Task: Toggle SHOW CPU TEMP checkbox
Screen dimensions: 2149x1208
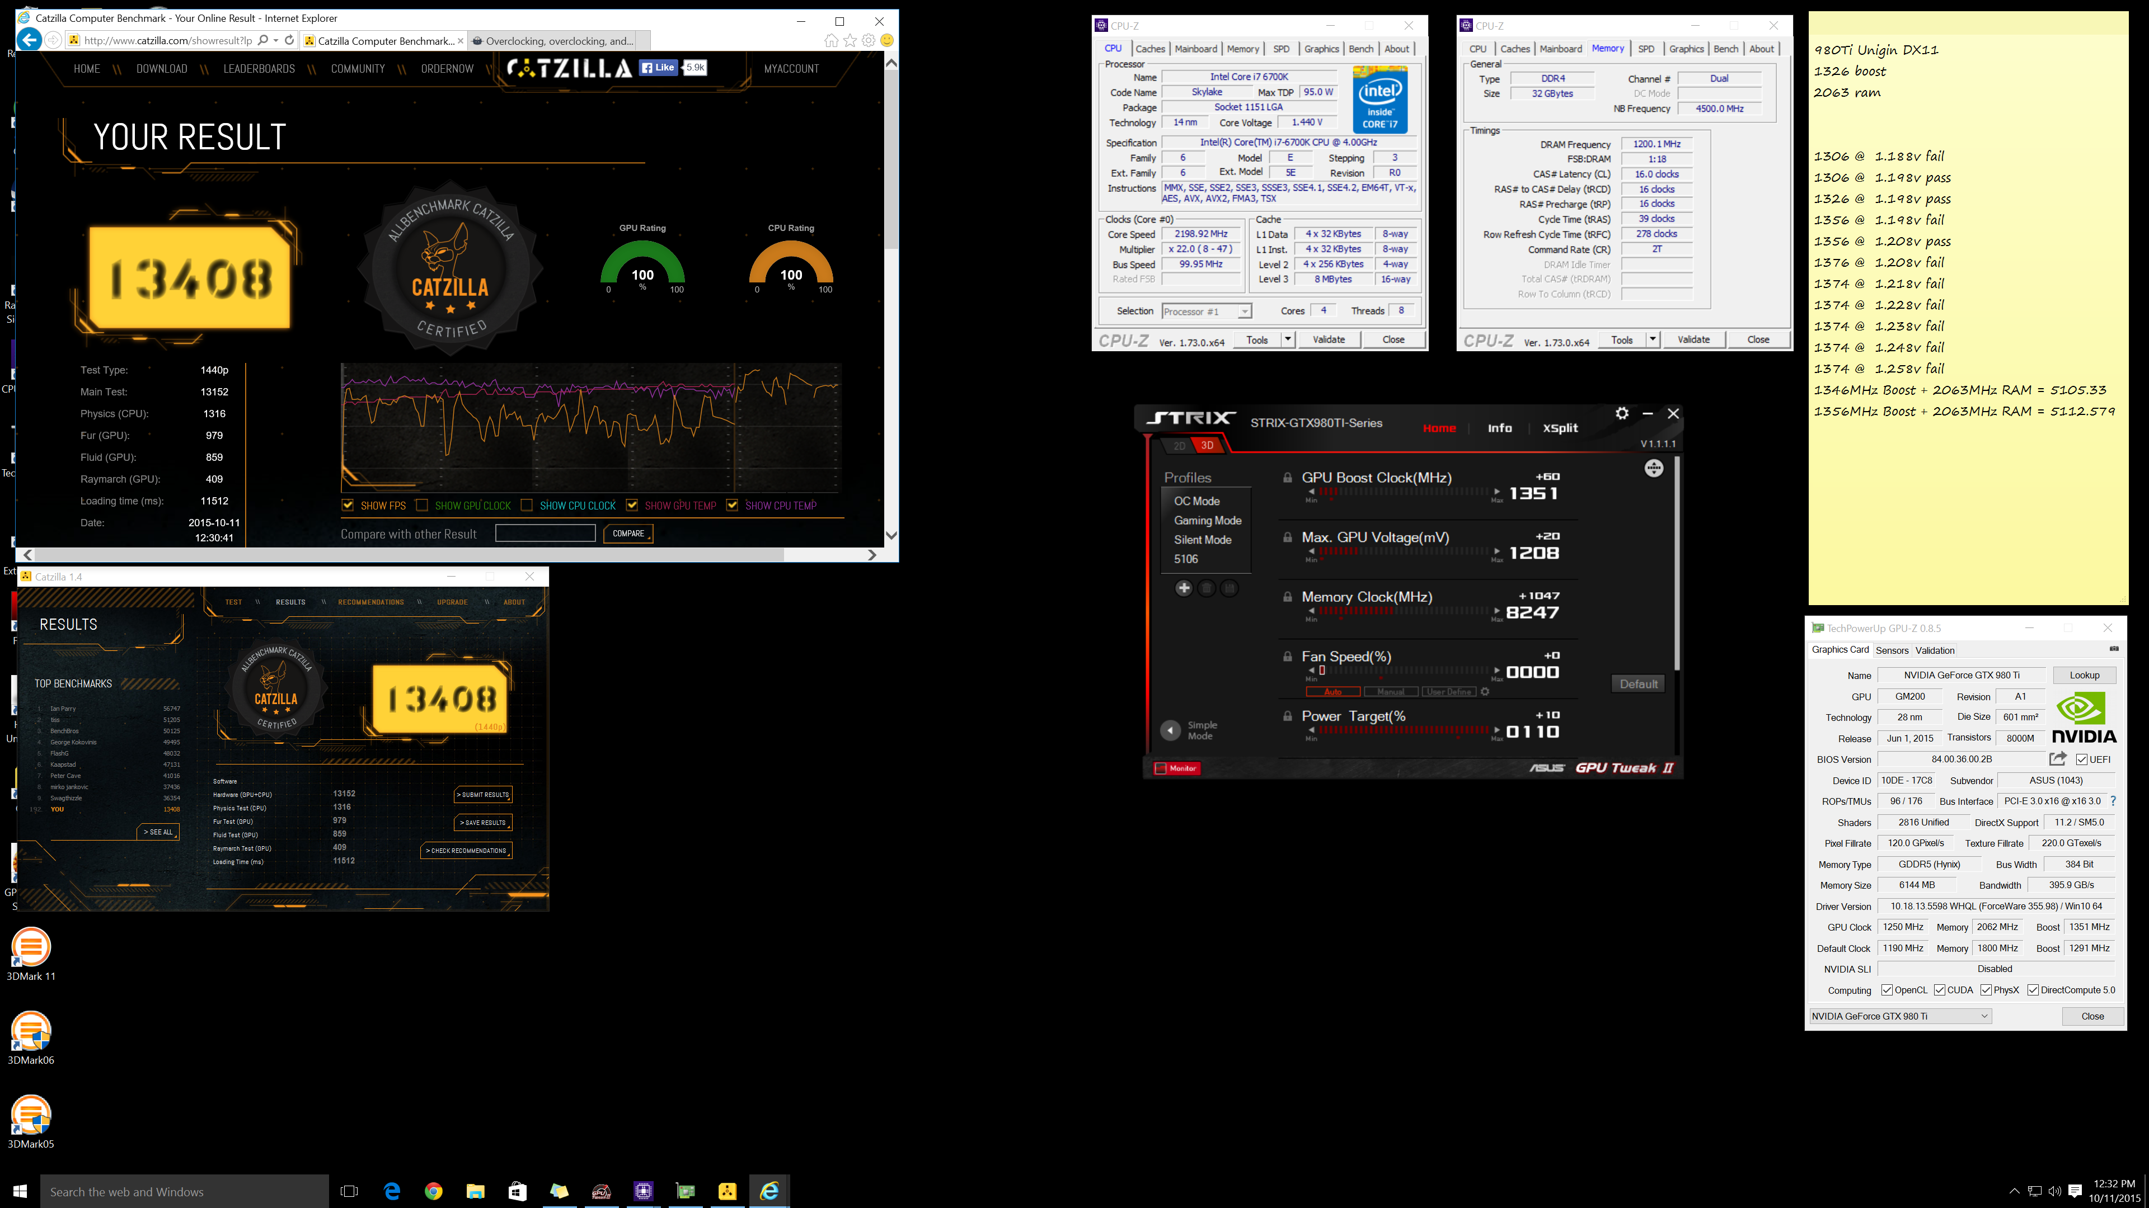Action: [x=733, y=505]
